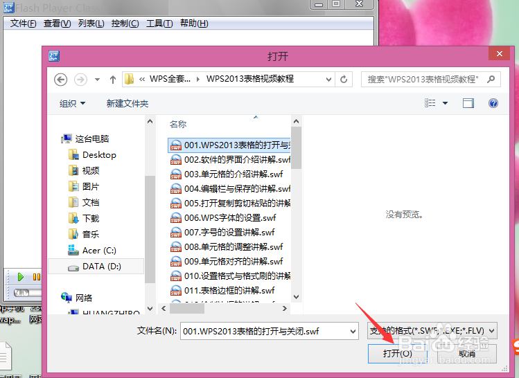Select the 音乐 folder in sidebar
The image size is (519, 378).
(84, 234)
